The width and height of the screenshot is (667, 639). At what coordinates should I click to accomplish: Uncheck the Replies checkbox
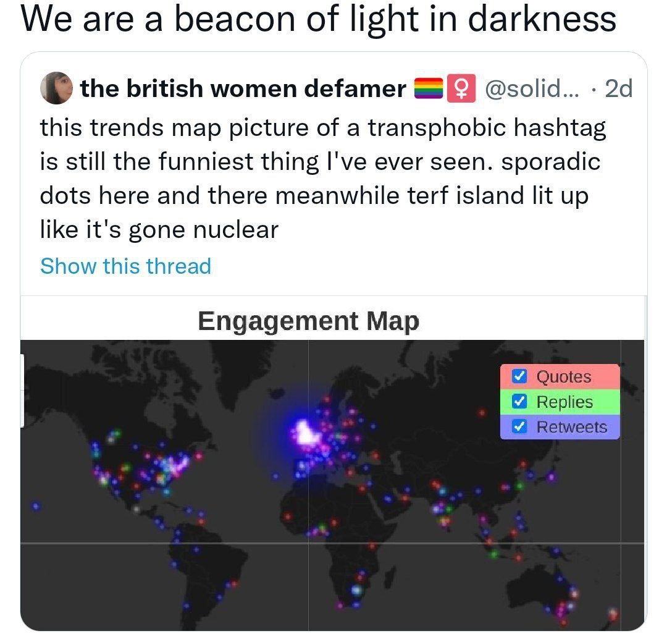coord(519,401)
